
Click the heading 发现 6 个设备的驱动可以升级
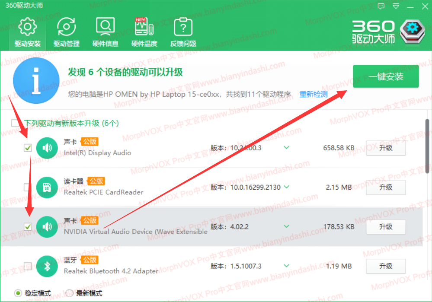point(125,72)
